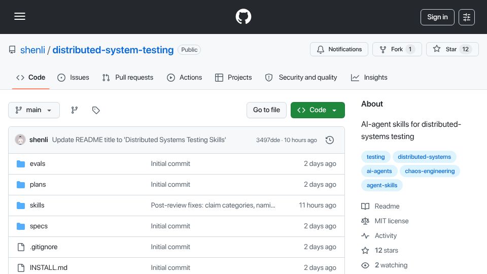The width and height of the screenshot is (487, 274).
Task: Expand the green Code dropdown
Action: pos(318,110)
